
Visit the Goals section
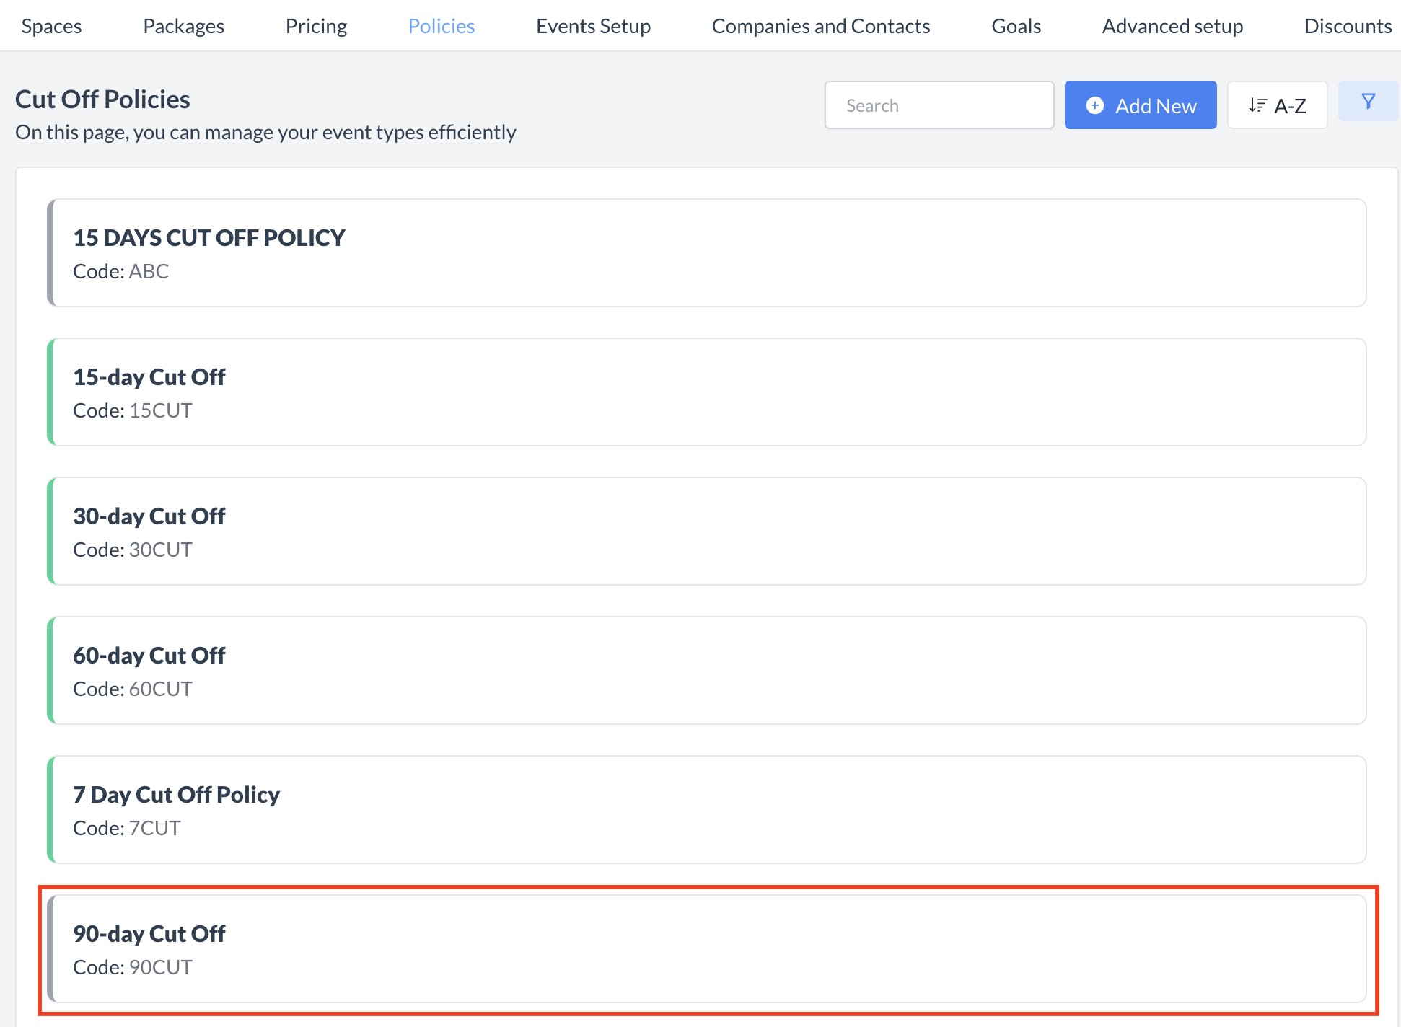[1016, 25]
